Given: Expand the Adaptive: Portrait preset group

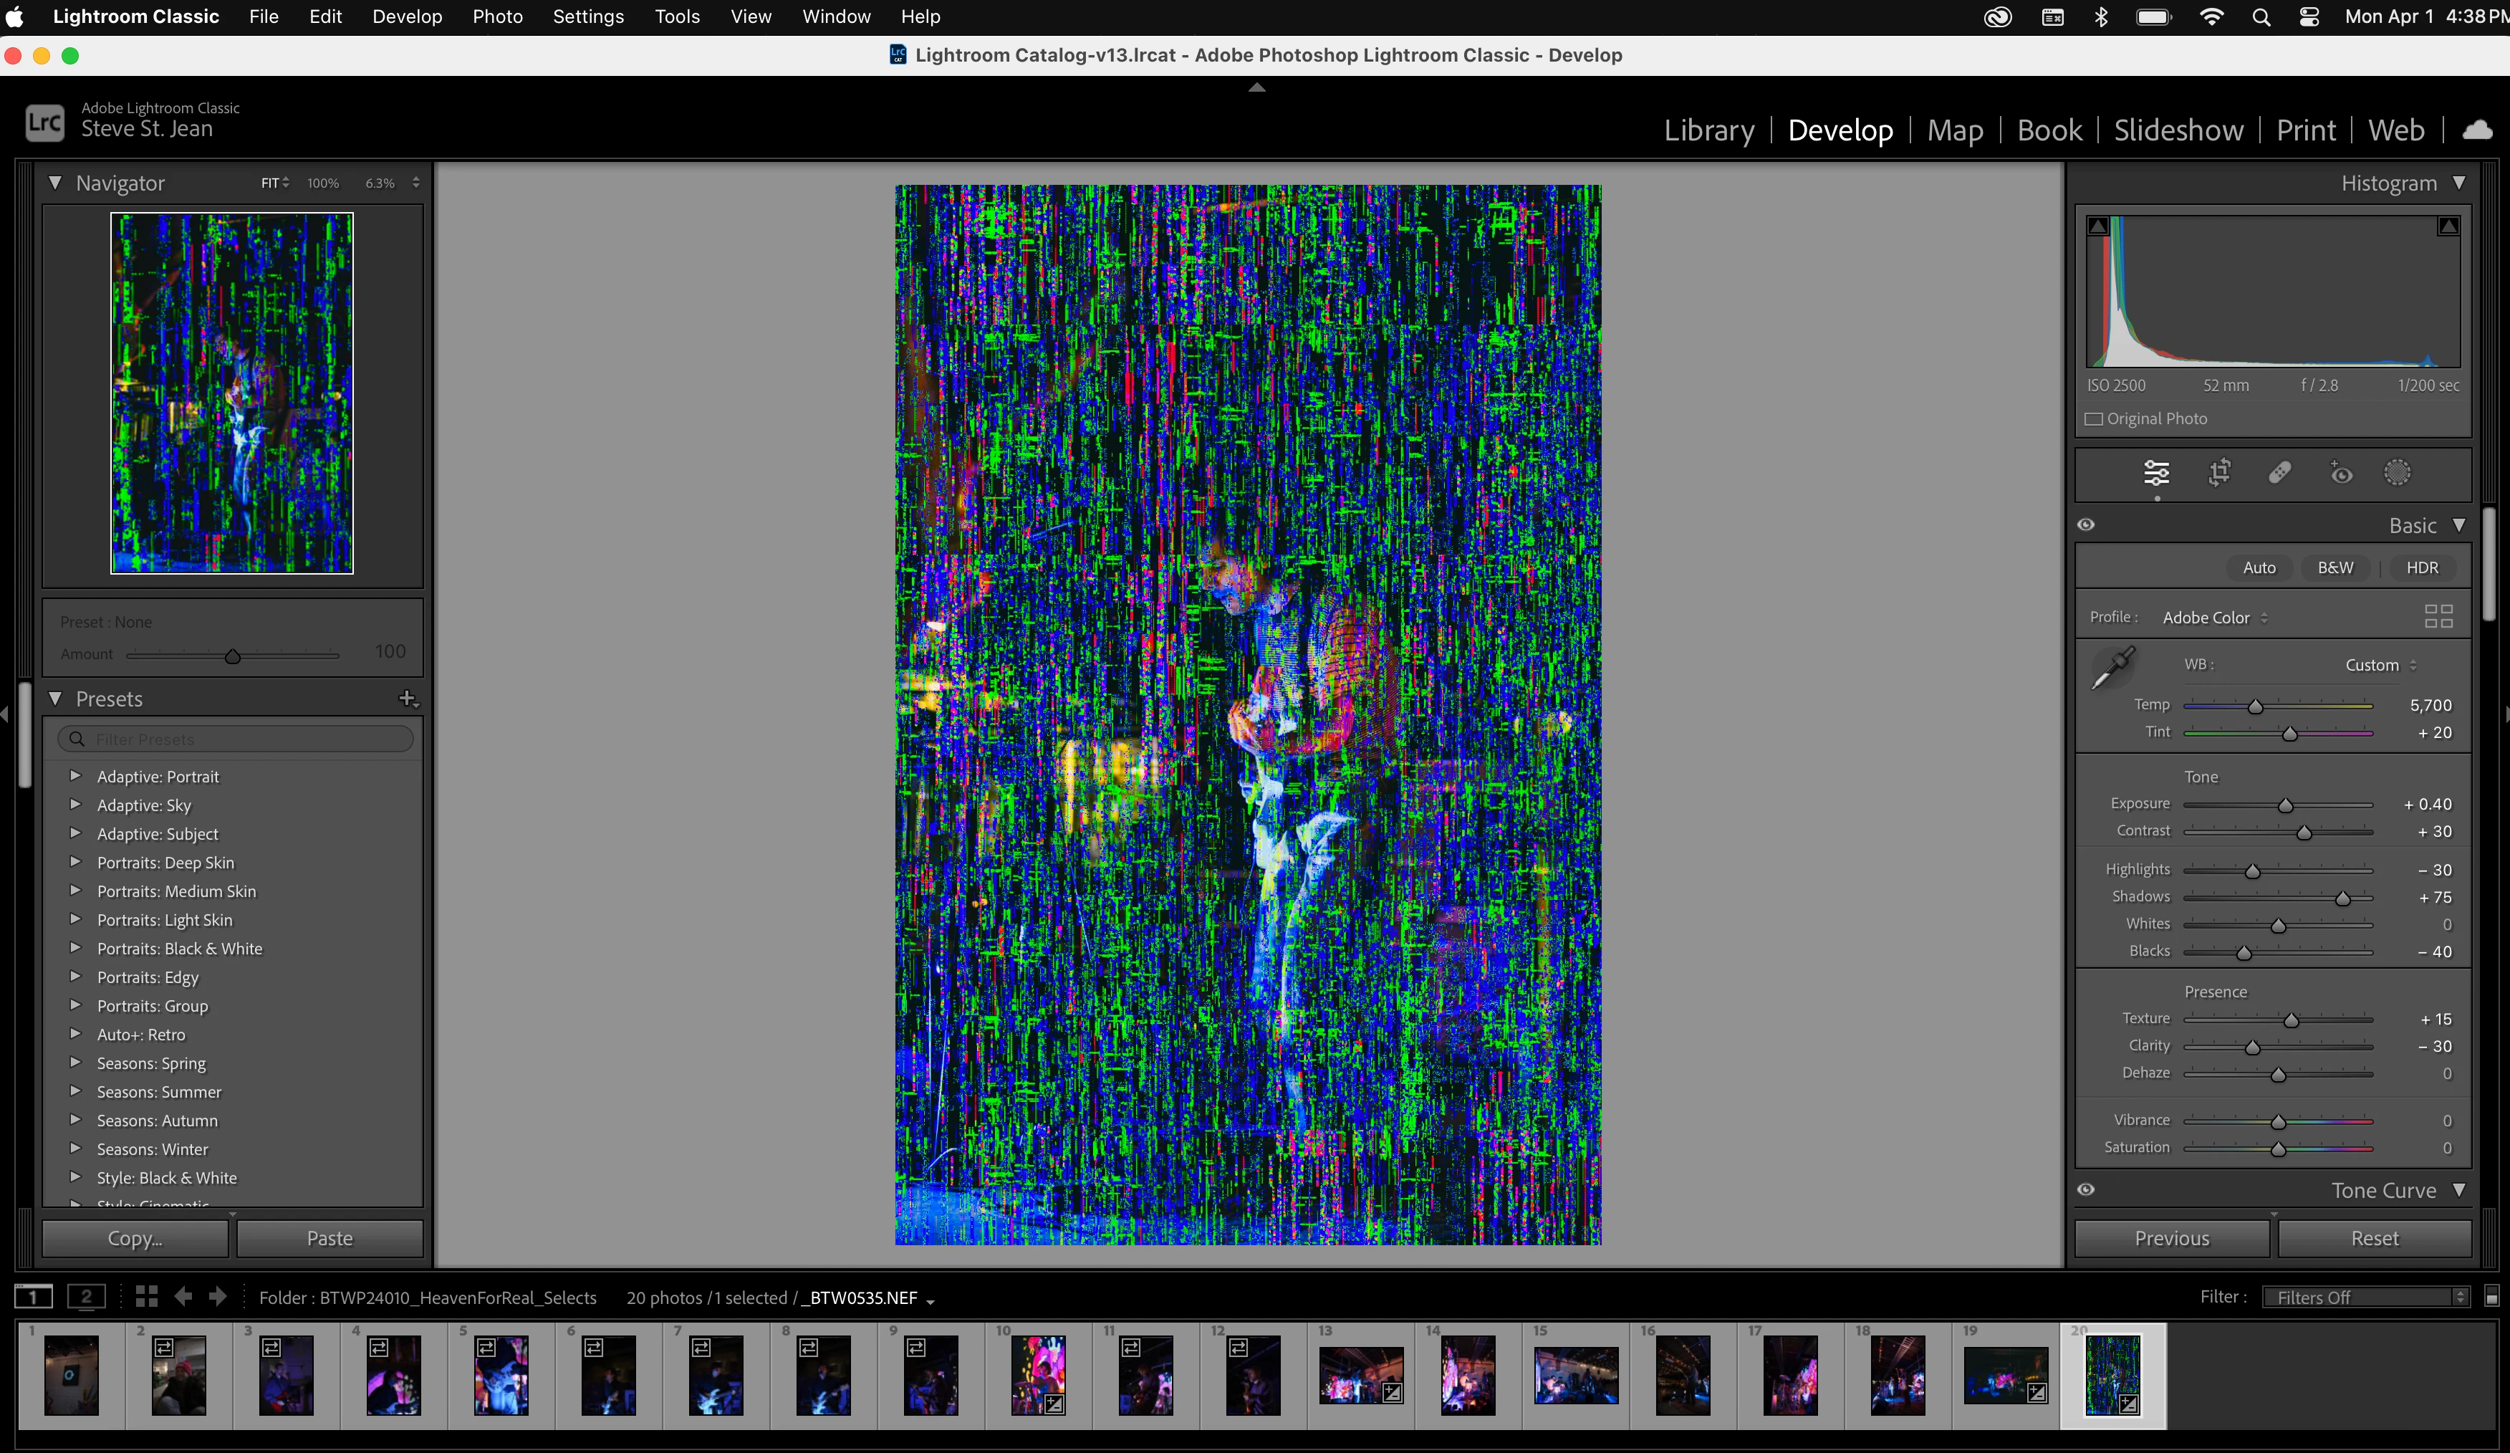Looking at the screenshot, I should click(74, 777).
